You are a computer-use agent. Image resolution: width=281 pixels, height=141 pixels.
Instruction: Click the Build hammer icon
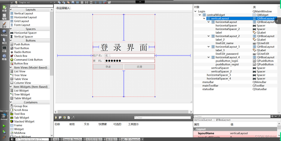click(4, 137)
